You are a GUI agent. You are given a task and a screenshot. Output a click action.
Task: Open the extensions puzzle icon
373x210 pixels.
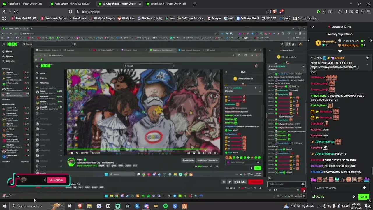pos(324,12)
